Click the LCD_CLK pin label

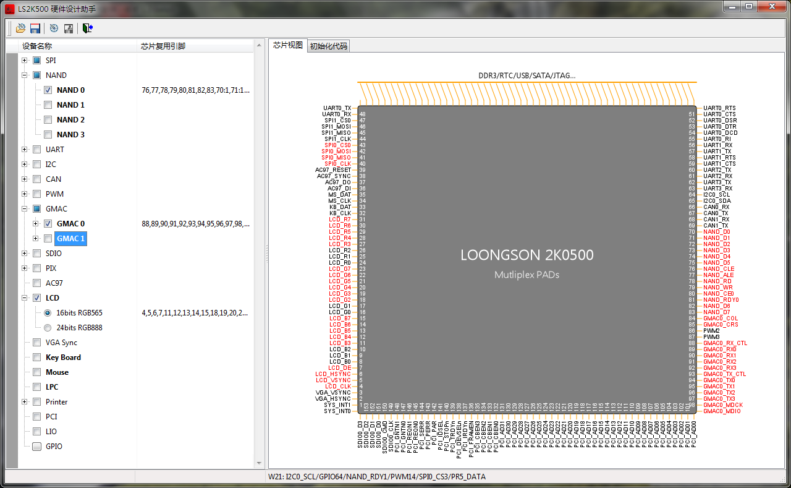coord(338,387)
